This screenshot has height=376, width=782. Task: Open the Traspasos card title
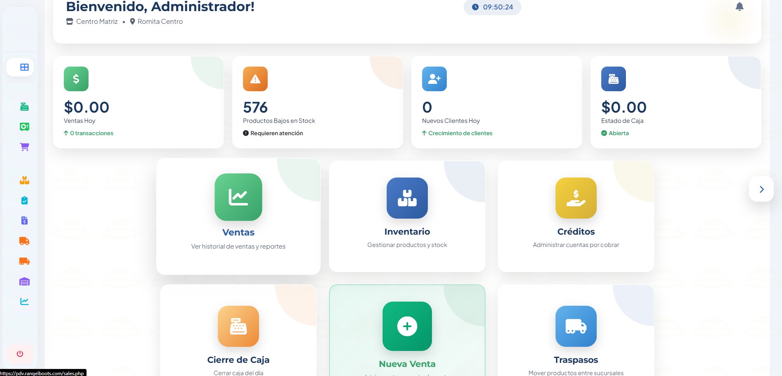[576, 360]
